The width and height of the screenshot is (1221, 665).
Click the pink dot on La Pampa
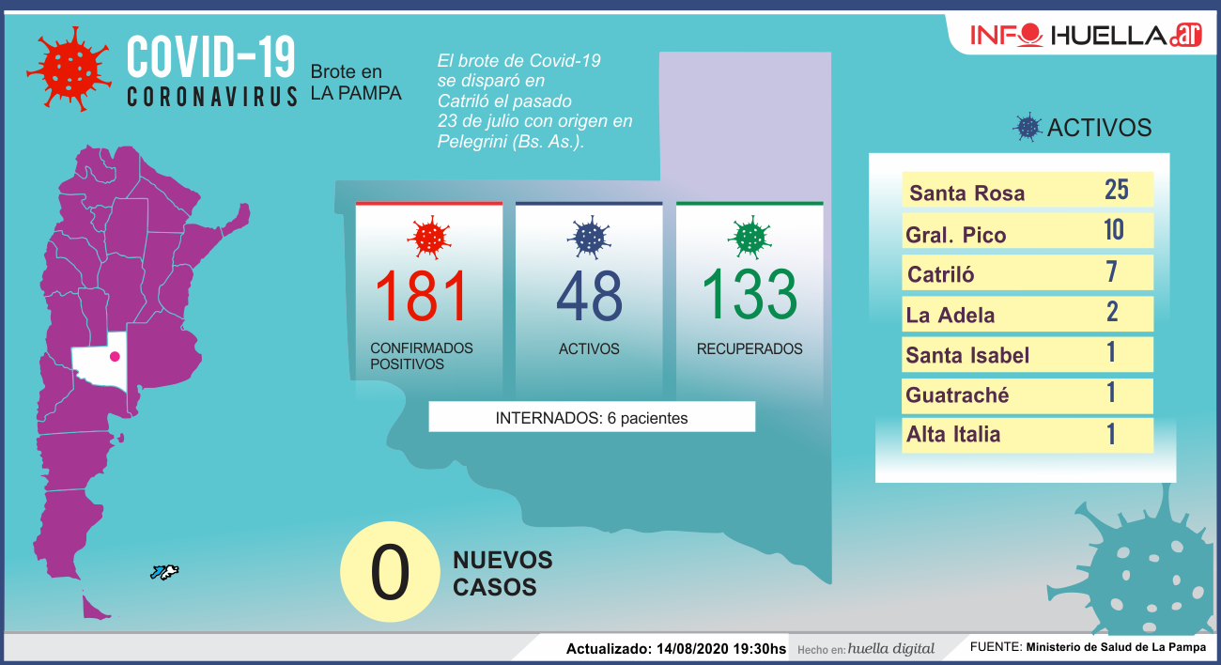115,356
